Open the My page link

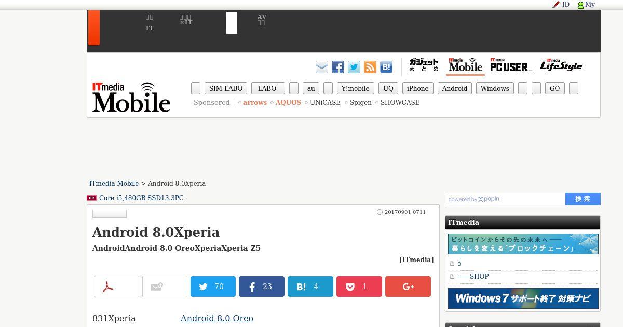click(x=590, y=4)
